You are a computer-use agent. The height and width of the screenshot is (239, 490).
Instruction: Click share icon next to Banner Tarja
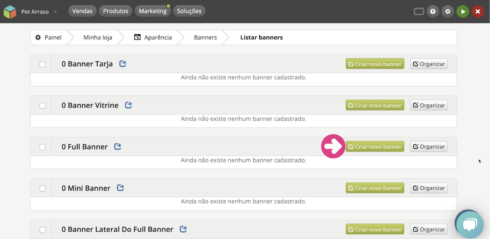coord(123,63)
